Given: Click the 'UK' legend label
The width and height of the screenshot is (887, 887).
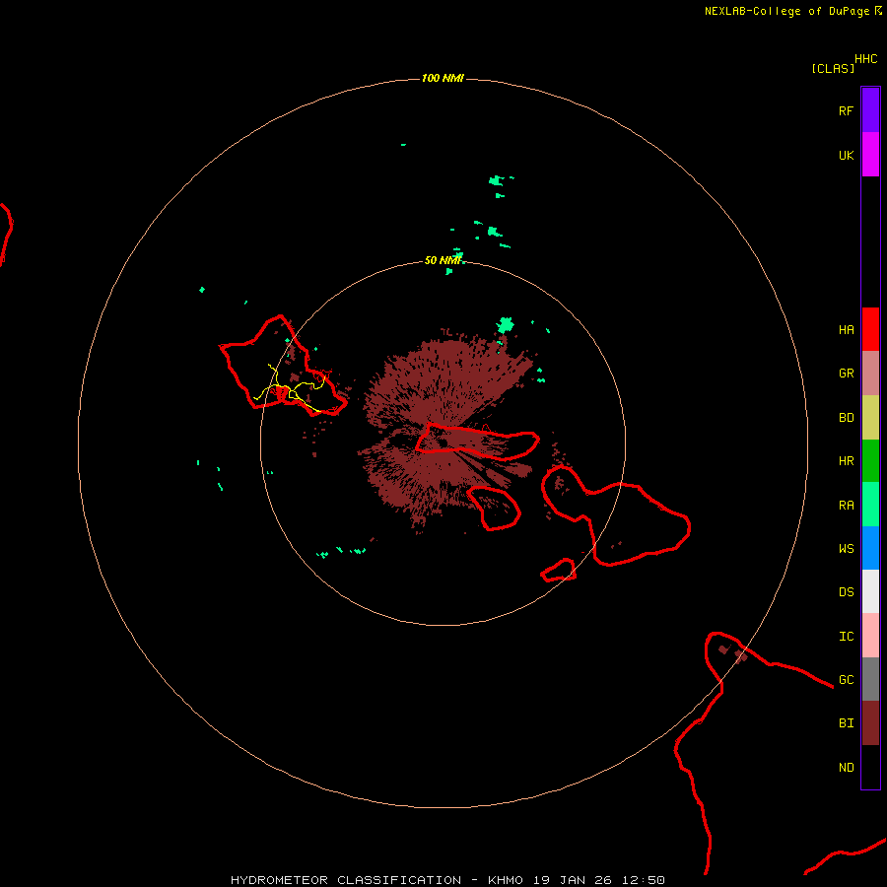Looking at the screenshot, I should click(846, 156).
